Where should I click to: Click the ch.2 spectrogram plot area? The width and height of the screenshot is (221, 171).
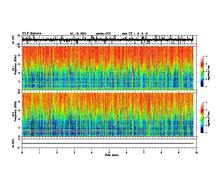pos(107,115)
